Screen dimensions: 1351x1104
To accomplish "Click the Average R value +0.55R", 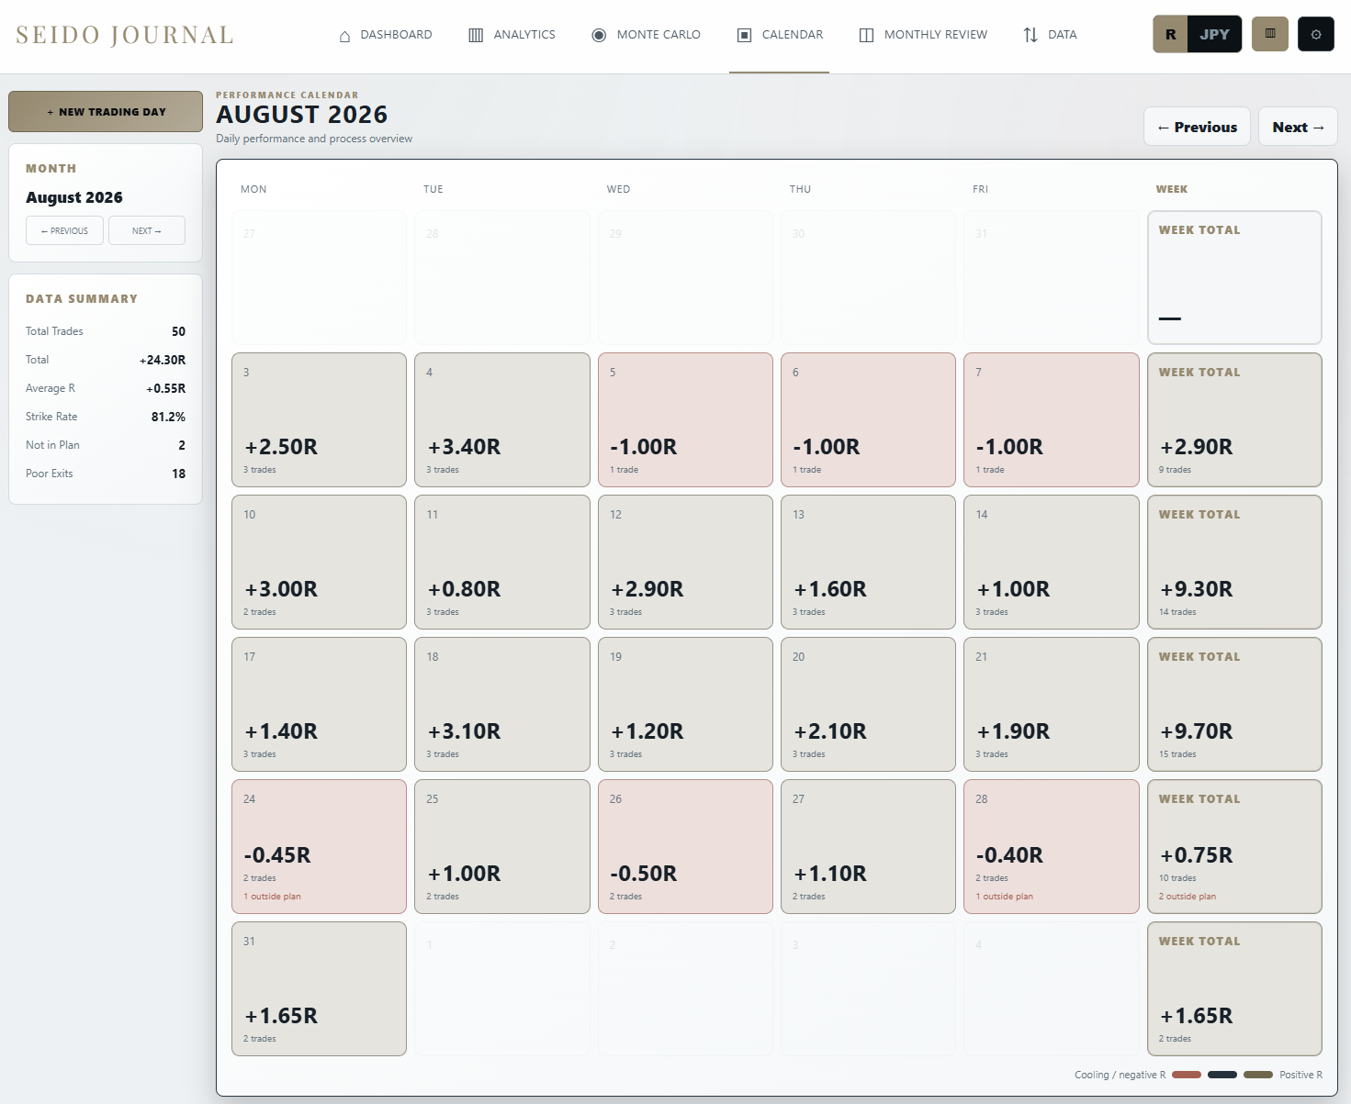I will [x=166, y=388].
